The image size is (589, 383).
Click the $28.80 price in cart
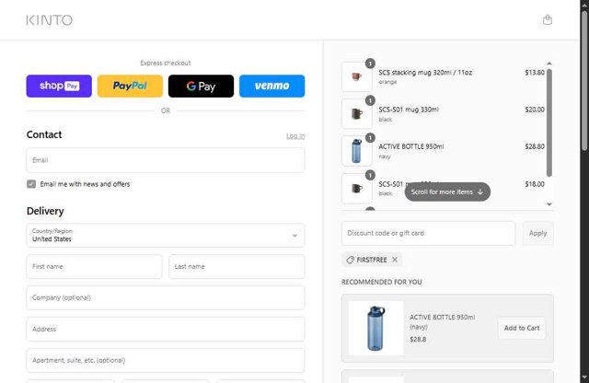535,146
